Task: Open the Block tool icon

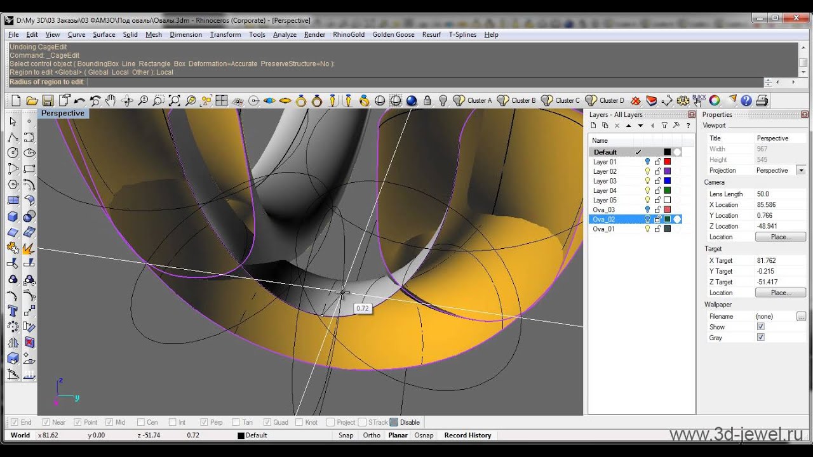Action: pyautogui.click(x=699, y=100)
